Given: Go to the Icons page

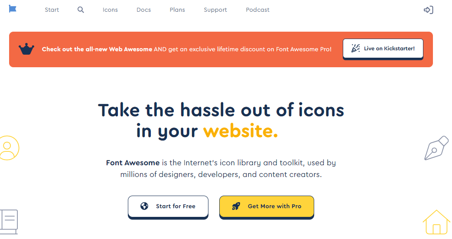Looking at the screenshot, I should point(110,10).
